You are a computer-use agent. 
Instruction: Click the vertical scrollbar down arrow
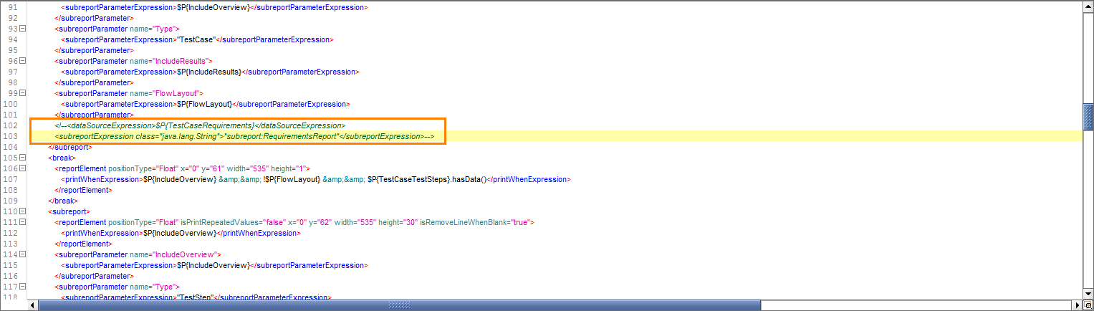coord(1088,294)
